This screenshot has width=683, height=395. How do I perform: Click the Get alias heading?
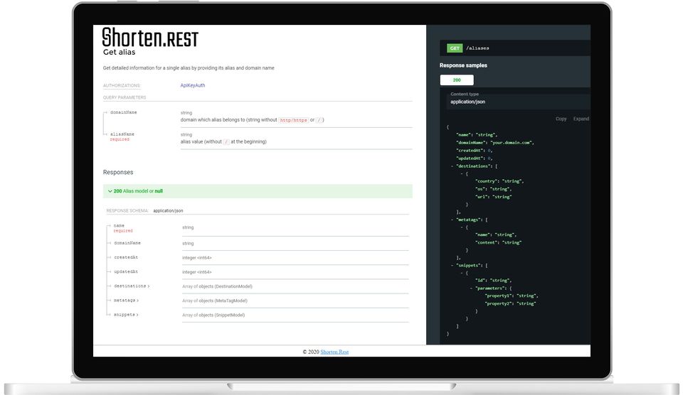coord(119,52)
